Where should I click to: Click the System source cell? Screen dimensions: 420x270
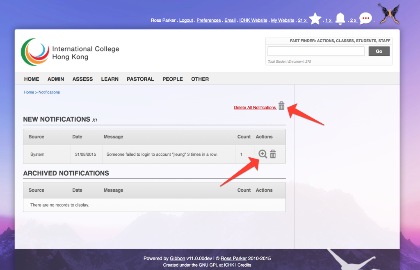point(37,154)
